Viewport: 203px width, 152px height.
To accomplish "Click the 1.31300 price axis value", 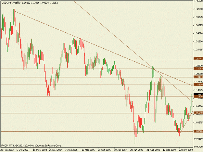I will (198, 41).
